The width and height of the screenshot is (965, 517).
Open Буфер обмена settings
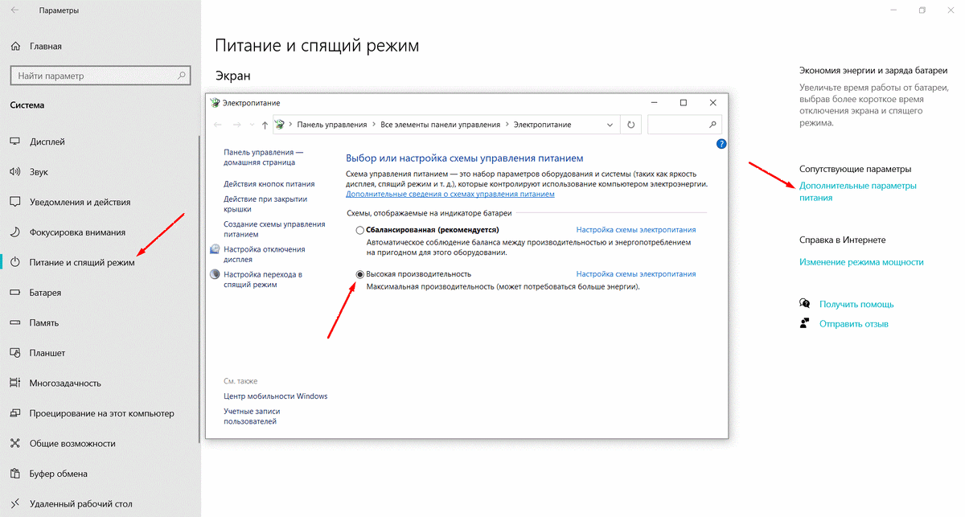59,474
